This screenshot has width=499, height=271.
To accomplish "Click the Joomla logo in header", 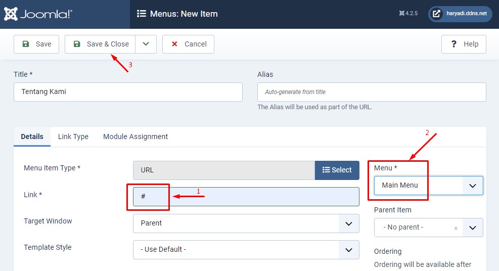I will pos(38,14).
